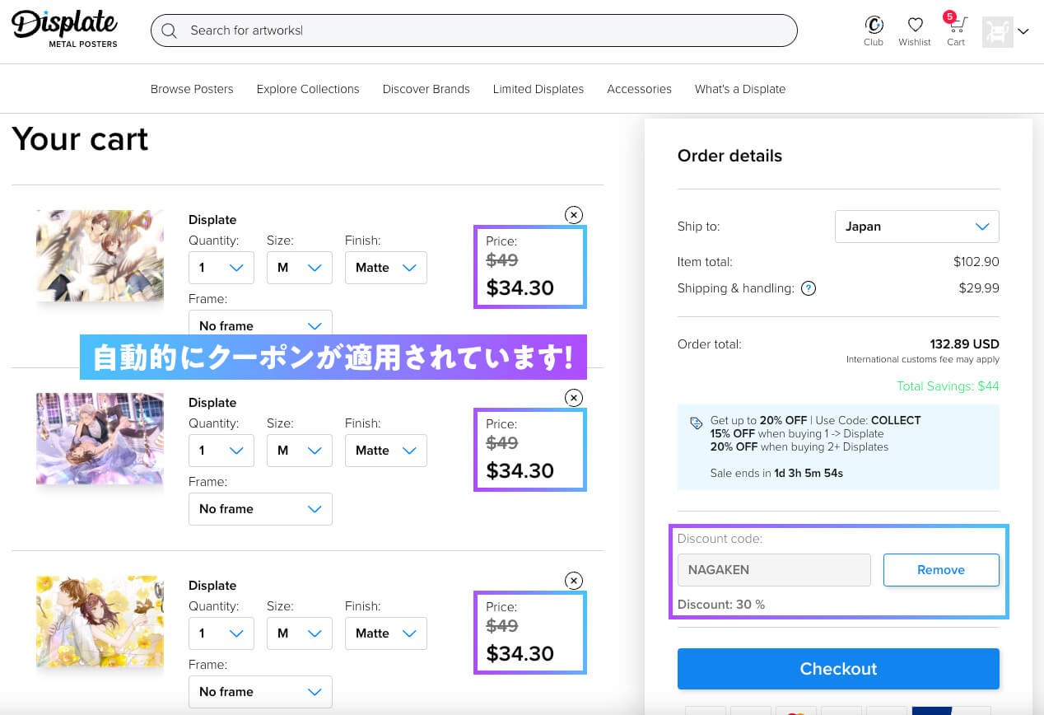This screenshot has width=1044, height=715.
Task: Open Quantity dropdown for third item
Action: 221,633
